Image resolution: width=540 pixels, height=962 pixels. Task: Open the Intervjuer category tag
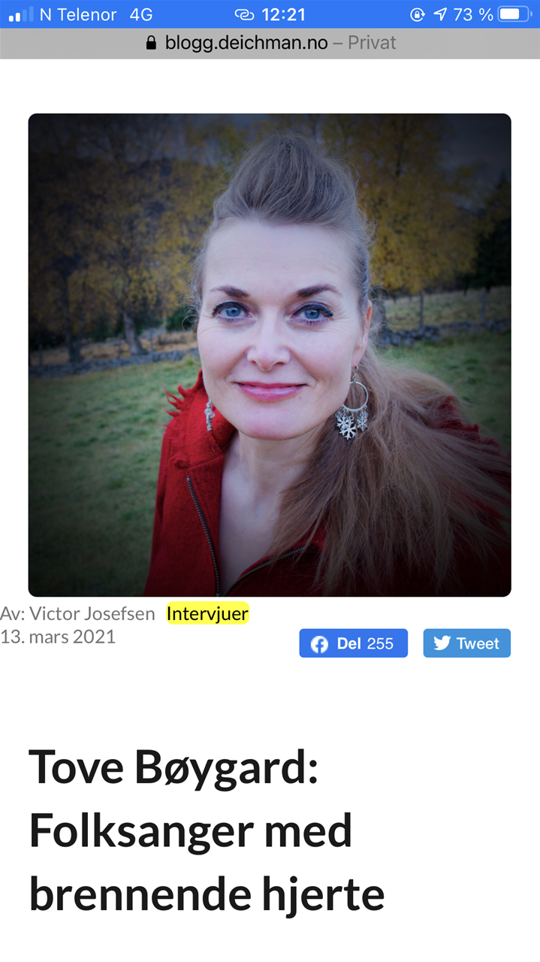207,614
